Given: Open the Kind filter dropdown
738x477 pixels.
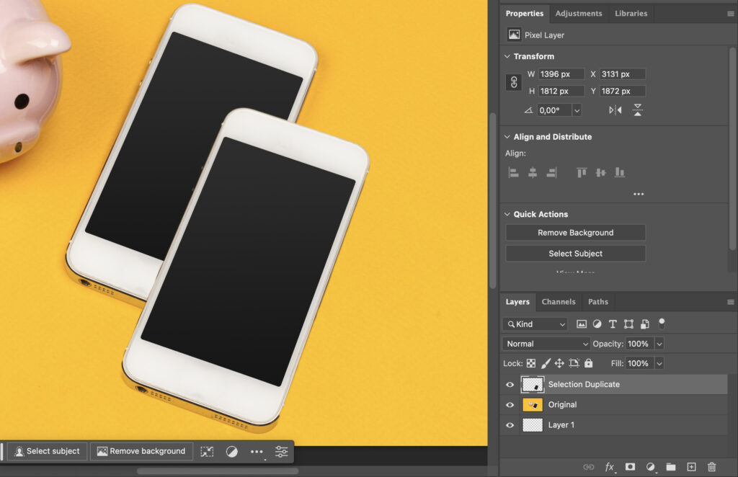Looking at the screenshot, I should [x=535, y=324].
